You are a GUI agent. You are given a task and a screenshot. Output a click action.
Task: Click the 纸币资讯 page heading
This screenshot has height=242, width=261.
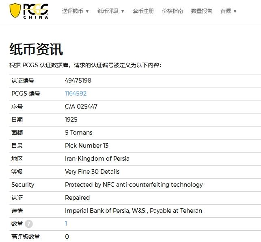click(36, 49)
